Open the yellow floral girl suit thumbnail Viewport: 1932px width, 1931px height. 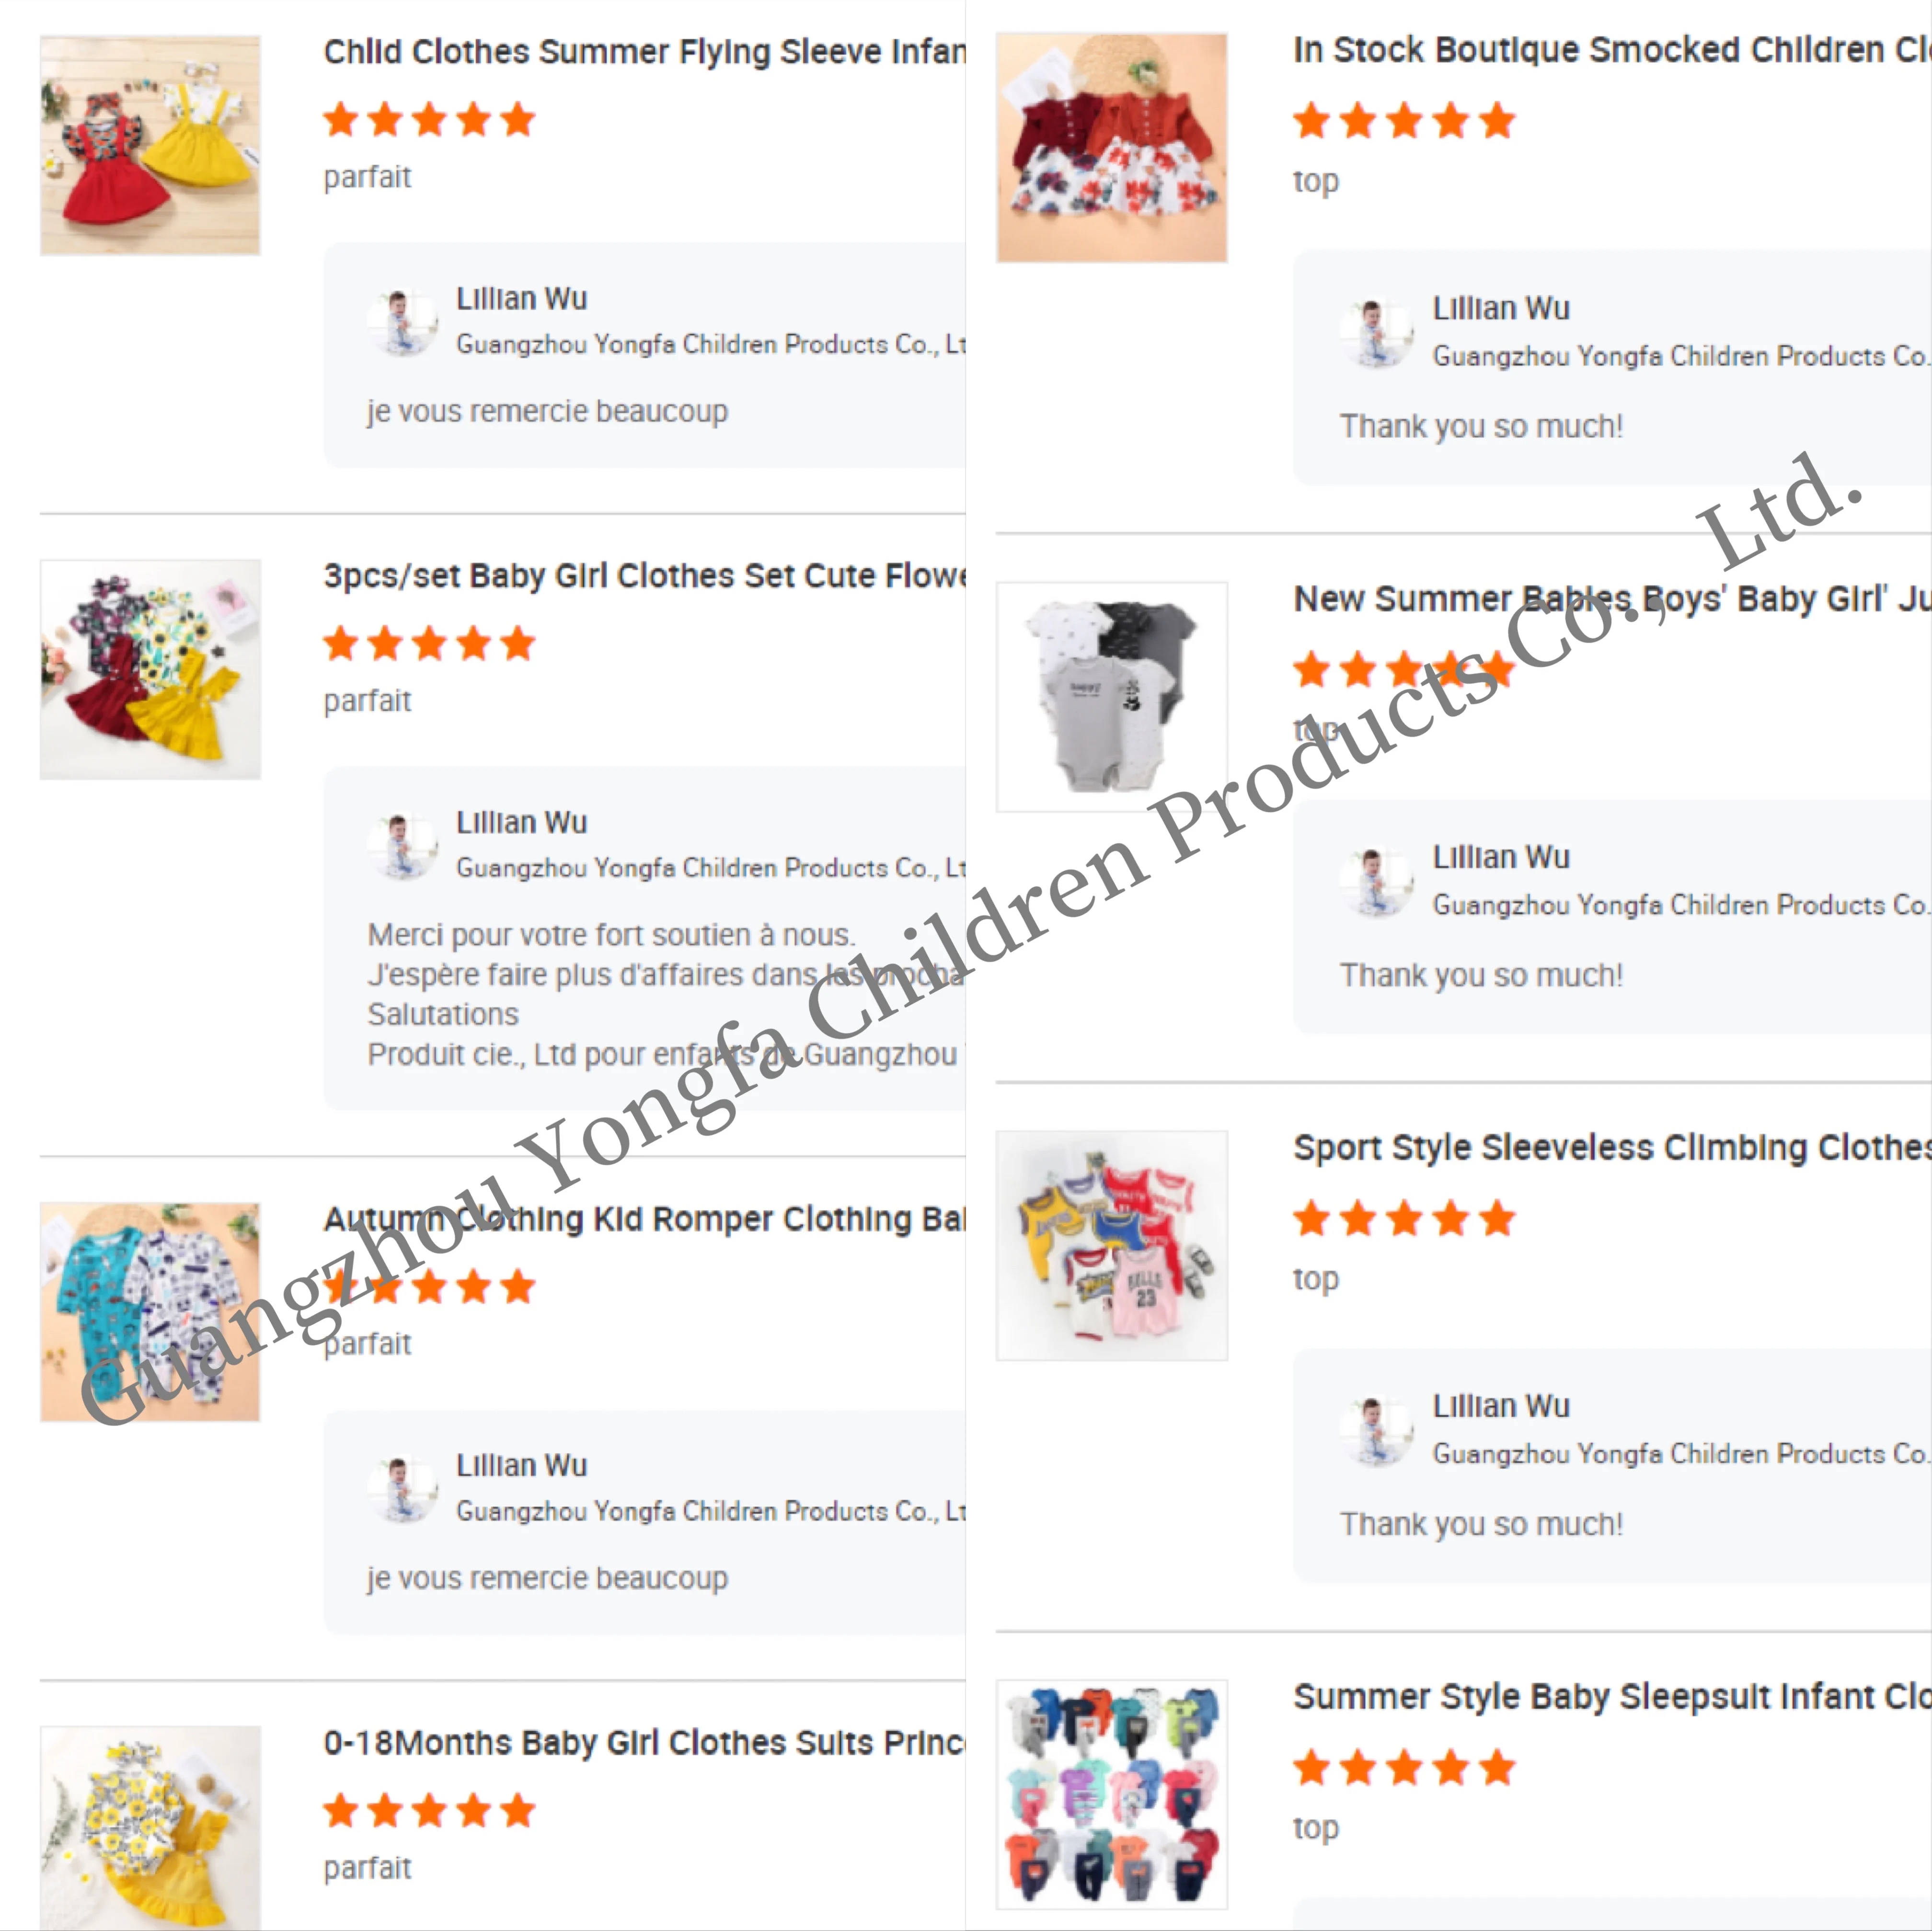point(150,1828)
